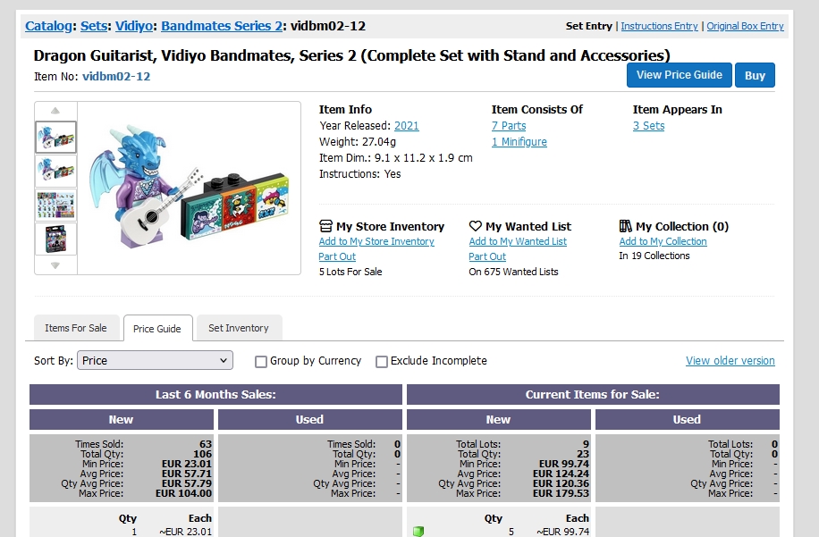Open the Bandmates Series 2 breadcrumb link
This screenshot has height=537, width=819.
pos(222,26)
